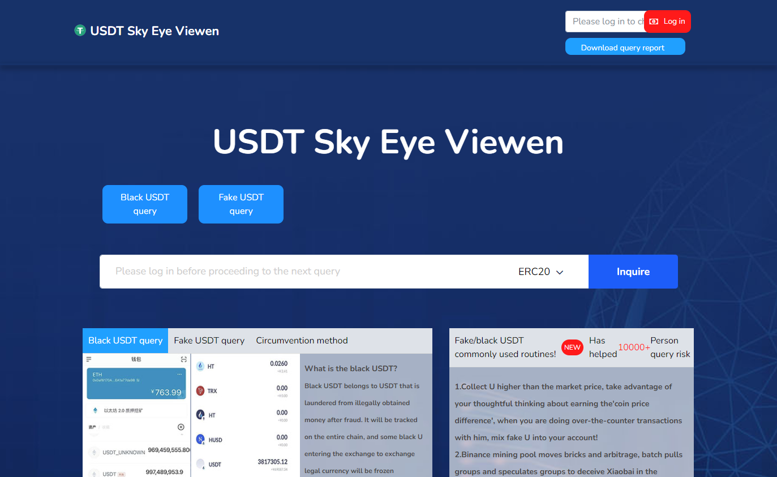Click the large Fake USDT query button
Image resolution: width=777 pixels, height=477 pixels.
[x=241, y=204]
